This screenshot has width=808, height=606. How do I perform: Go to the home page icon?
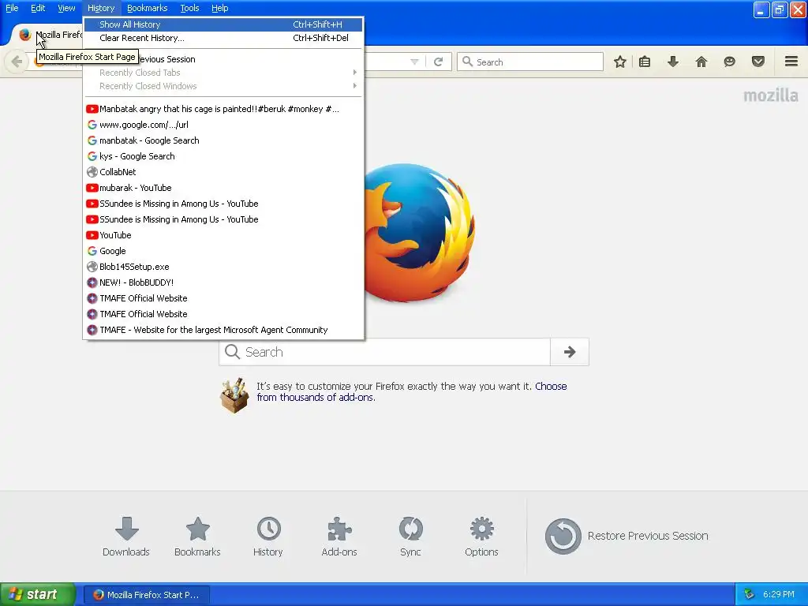[701, 62]
